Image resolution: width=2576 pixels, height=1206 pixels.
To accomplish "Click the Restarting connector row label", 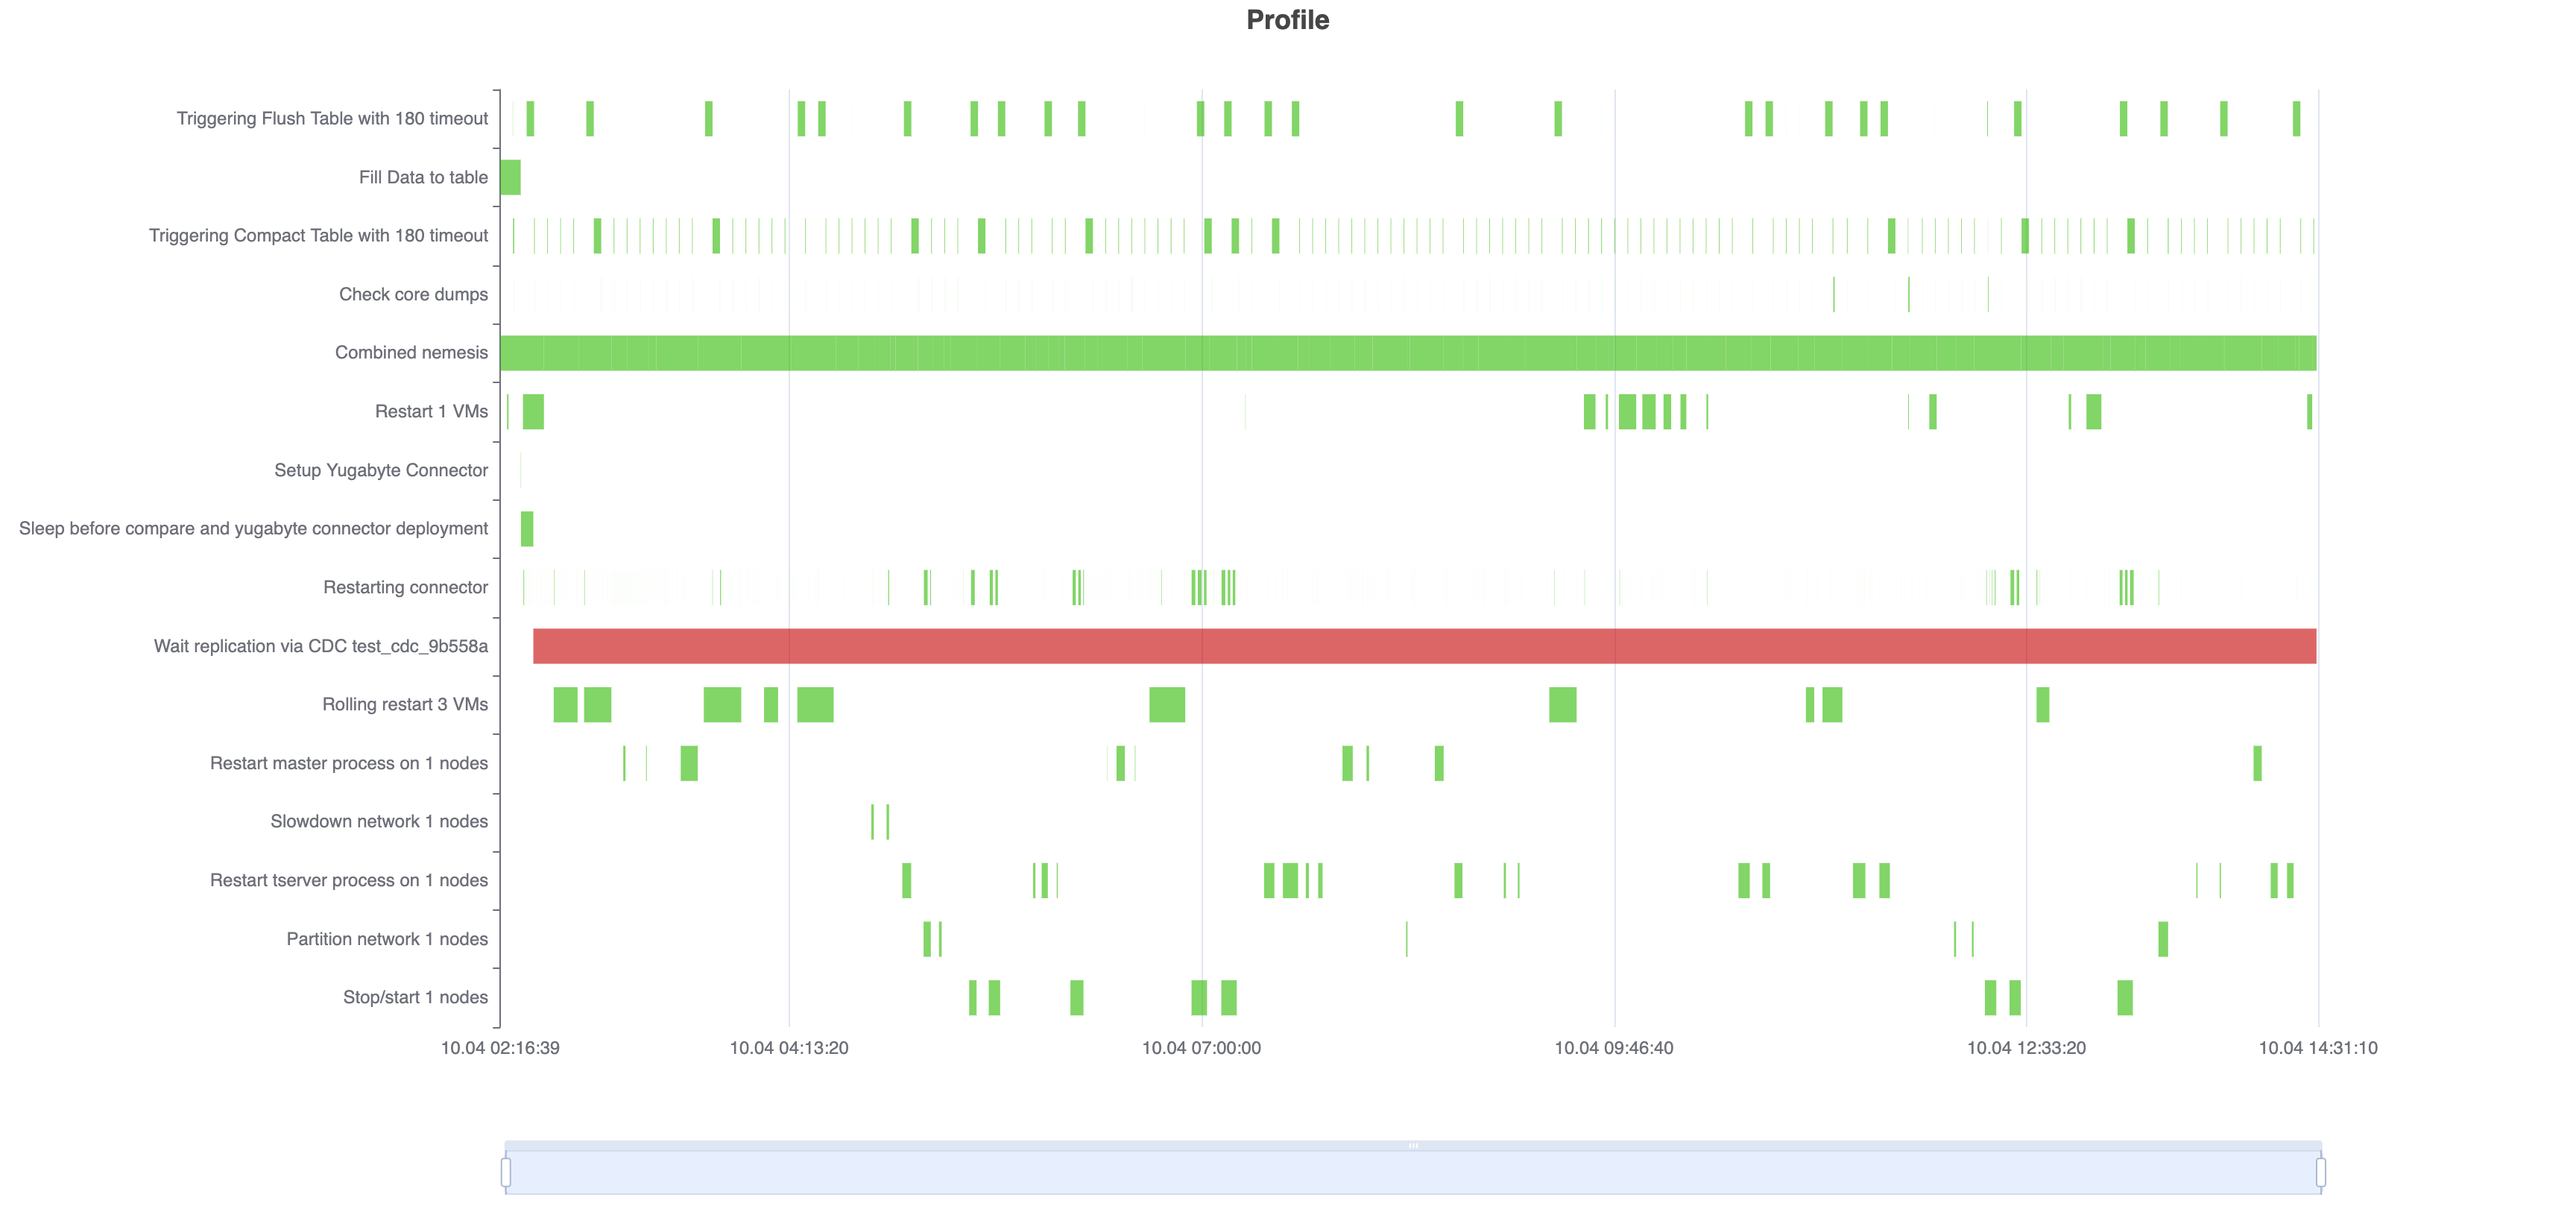I will tap(404, 587).
